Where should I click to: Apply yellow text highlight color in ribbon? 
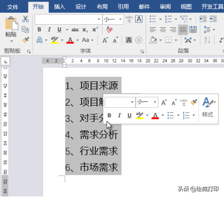point(55,40)
